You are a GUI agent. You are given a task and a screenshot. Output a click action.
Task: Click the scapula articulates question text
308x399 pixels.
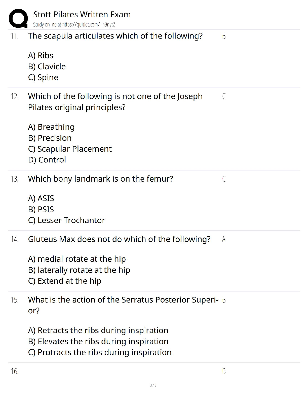pyautogui.click(x=115, y=36)
